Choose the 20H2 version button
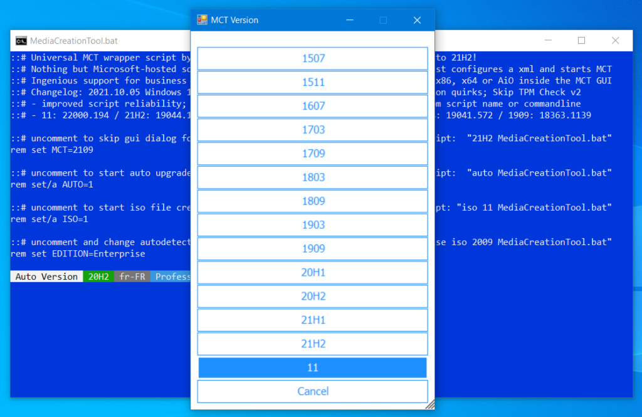Image resolution: width=642 pixels, height=417 pixels. [312, 297]
